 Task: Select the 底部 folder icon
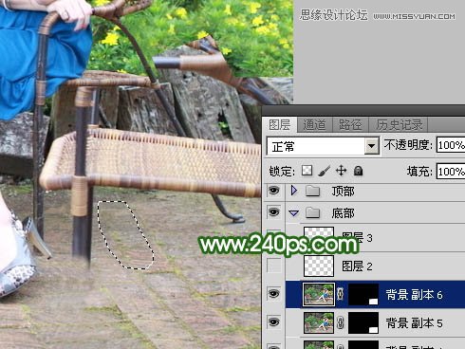click(313, 212)
